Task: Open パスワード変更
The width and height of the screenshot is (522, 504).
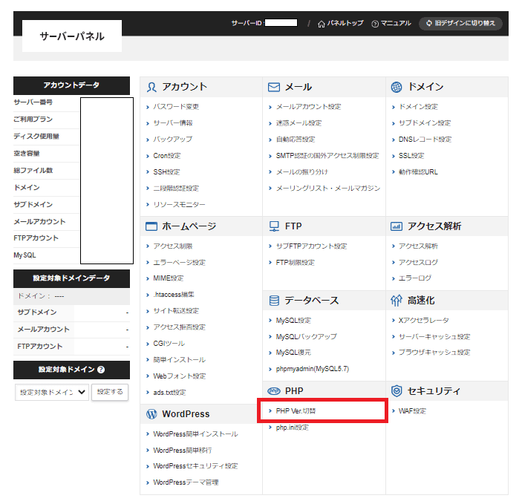Action: (176, 107)
